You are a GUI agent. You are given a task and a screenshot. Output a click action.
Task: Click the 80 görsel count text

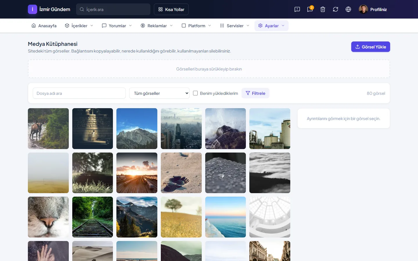(x=376, y=93)
